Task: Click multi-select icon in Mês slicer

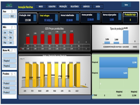Action: (x=12, y=27)
